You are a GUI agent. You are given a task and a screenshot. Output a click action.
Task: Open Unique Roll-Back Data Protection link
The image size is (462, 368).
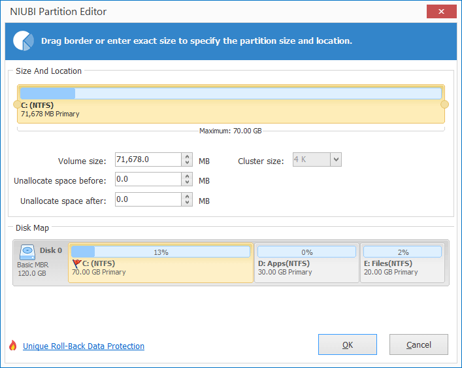point(84,346)
